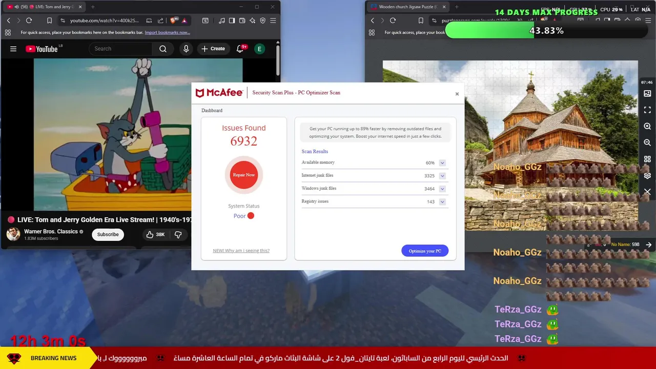Expand the Available memory row

(x=442, y=163)
